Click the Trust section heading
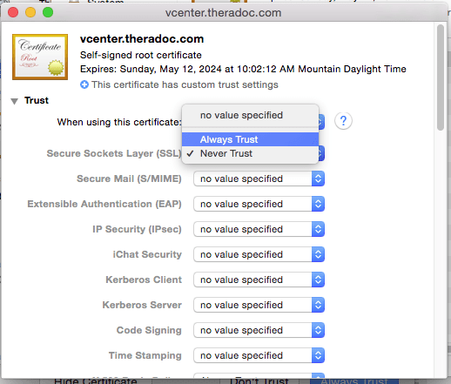 37,100
